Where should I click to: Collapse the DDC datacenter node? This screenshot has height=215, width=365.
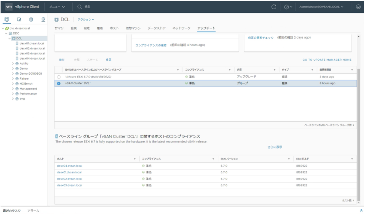[x=6, y=33]
